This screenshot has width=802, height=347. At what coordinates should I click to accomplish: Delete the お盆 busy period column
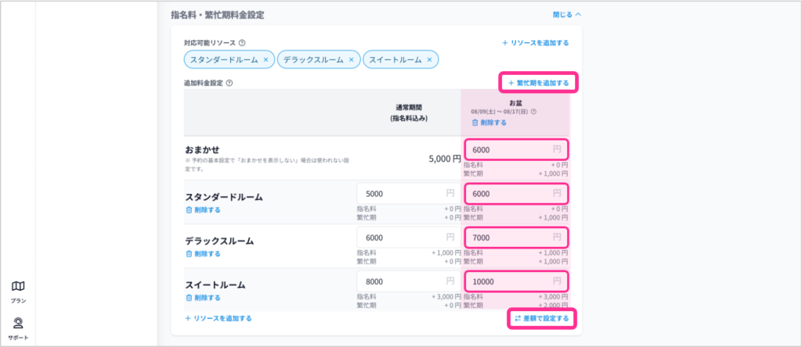coord(489,123)
